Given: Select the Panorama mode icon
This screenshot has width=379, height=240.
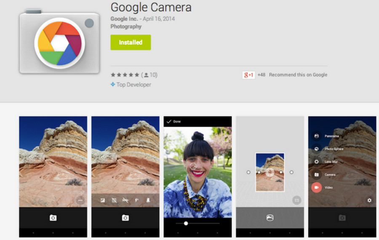Looking at the screenshot, I should tap(316, 136).
